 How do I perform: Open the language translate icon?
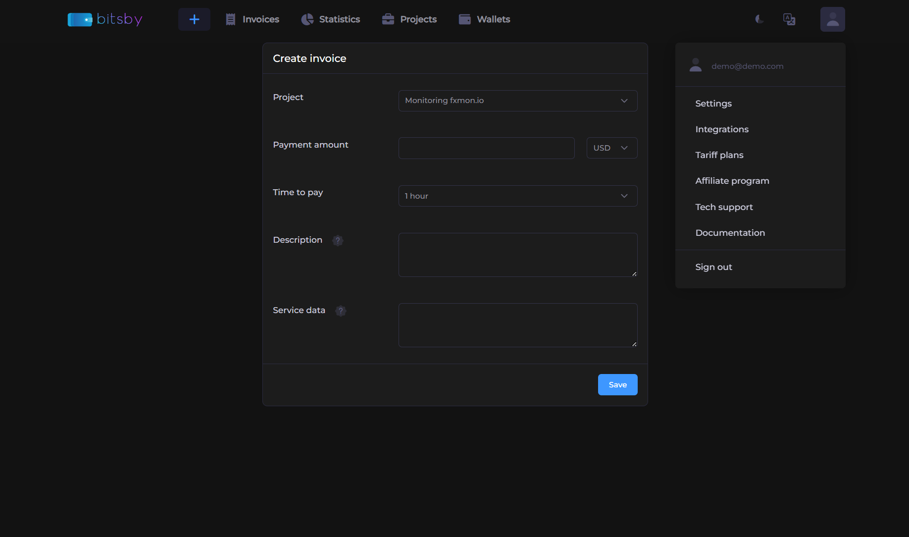tap(789, 19)
